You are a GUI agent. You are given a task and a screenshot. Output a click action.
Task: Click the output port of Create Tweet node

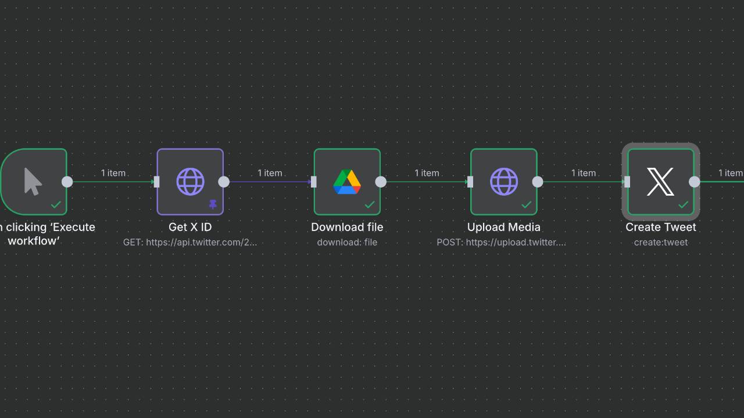(x=695, y=182)
